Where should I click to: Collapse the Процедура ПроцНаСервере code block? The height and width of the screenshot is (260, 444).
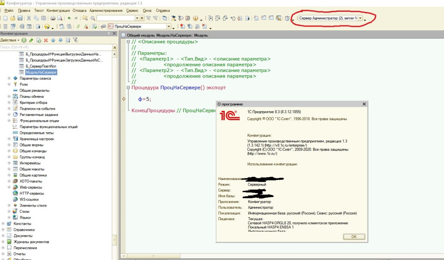(129, 88)
